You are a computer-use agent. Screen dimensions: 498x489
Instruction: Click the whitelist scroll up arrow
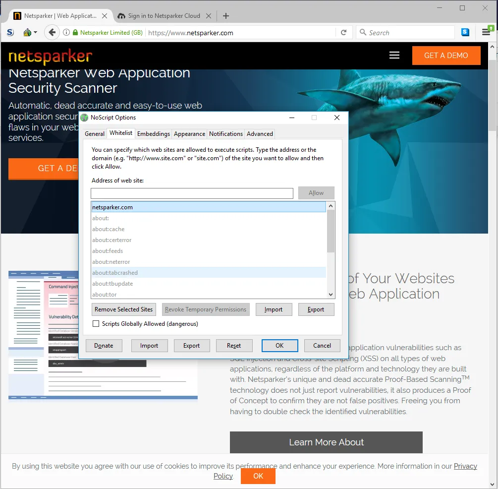(331, 206)
